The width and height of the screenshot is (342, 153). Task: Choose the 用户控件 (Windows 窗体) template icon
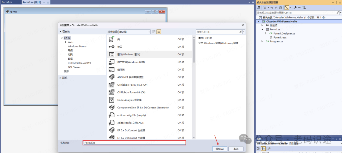point(111,62)
